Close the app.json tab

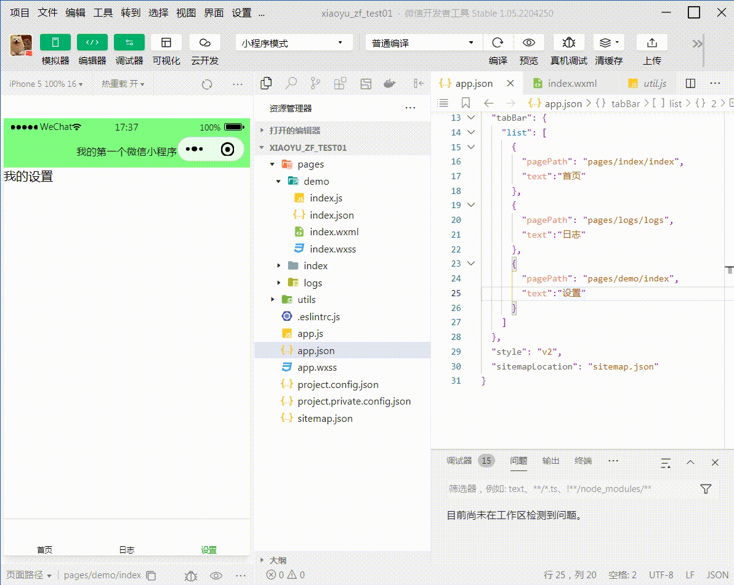pos(510,83)
